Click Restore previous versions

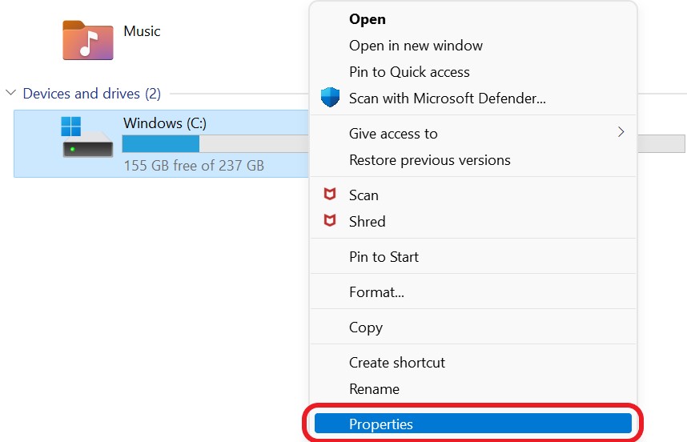click(x=429, y=160)
